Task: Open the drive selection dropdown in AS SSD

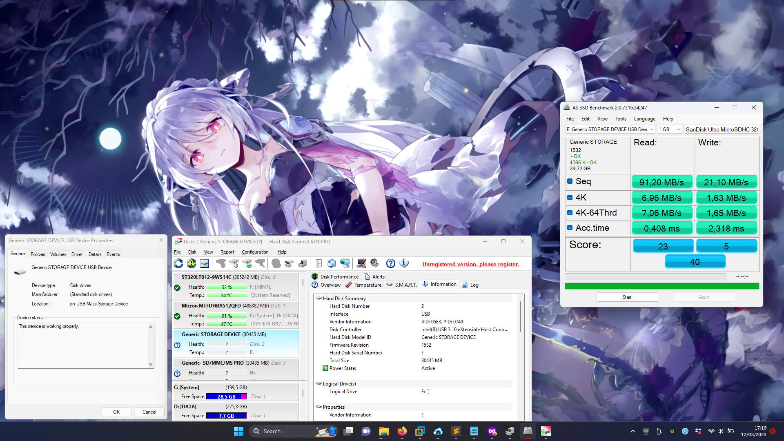Action: pos(610,129)
